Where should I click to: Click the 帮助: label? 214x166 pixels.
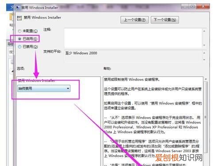click(x=107, y=69)
